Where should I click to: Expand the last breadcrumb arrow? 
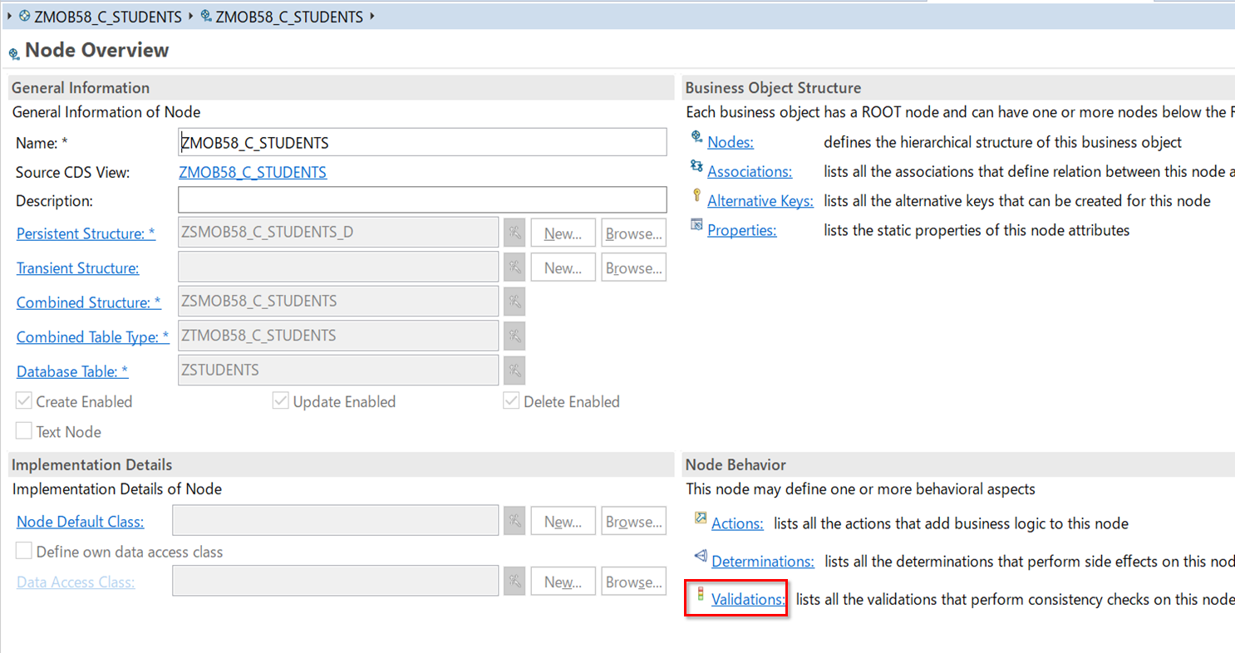tap(371, 16)
